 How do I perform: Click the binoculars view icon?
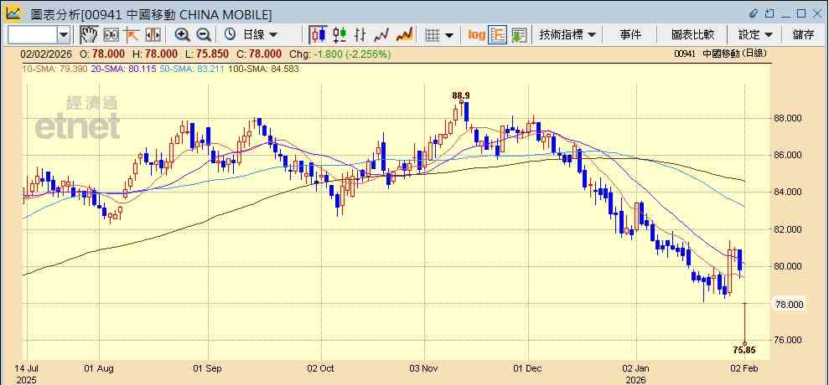pyautogui.click(x=111, y=35)
